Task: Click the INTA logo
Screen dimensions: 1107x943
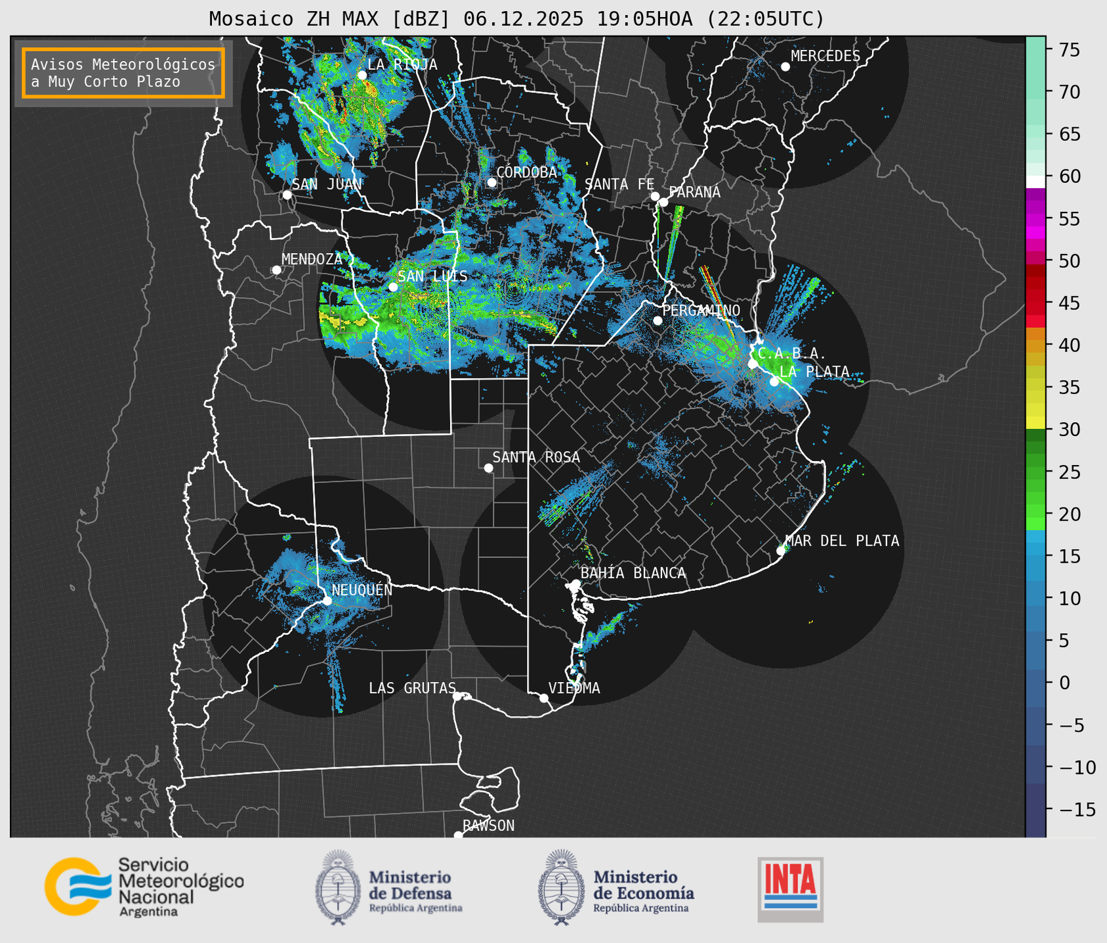Action: 791,890
